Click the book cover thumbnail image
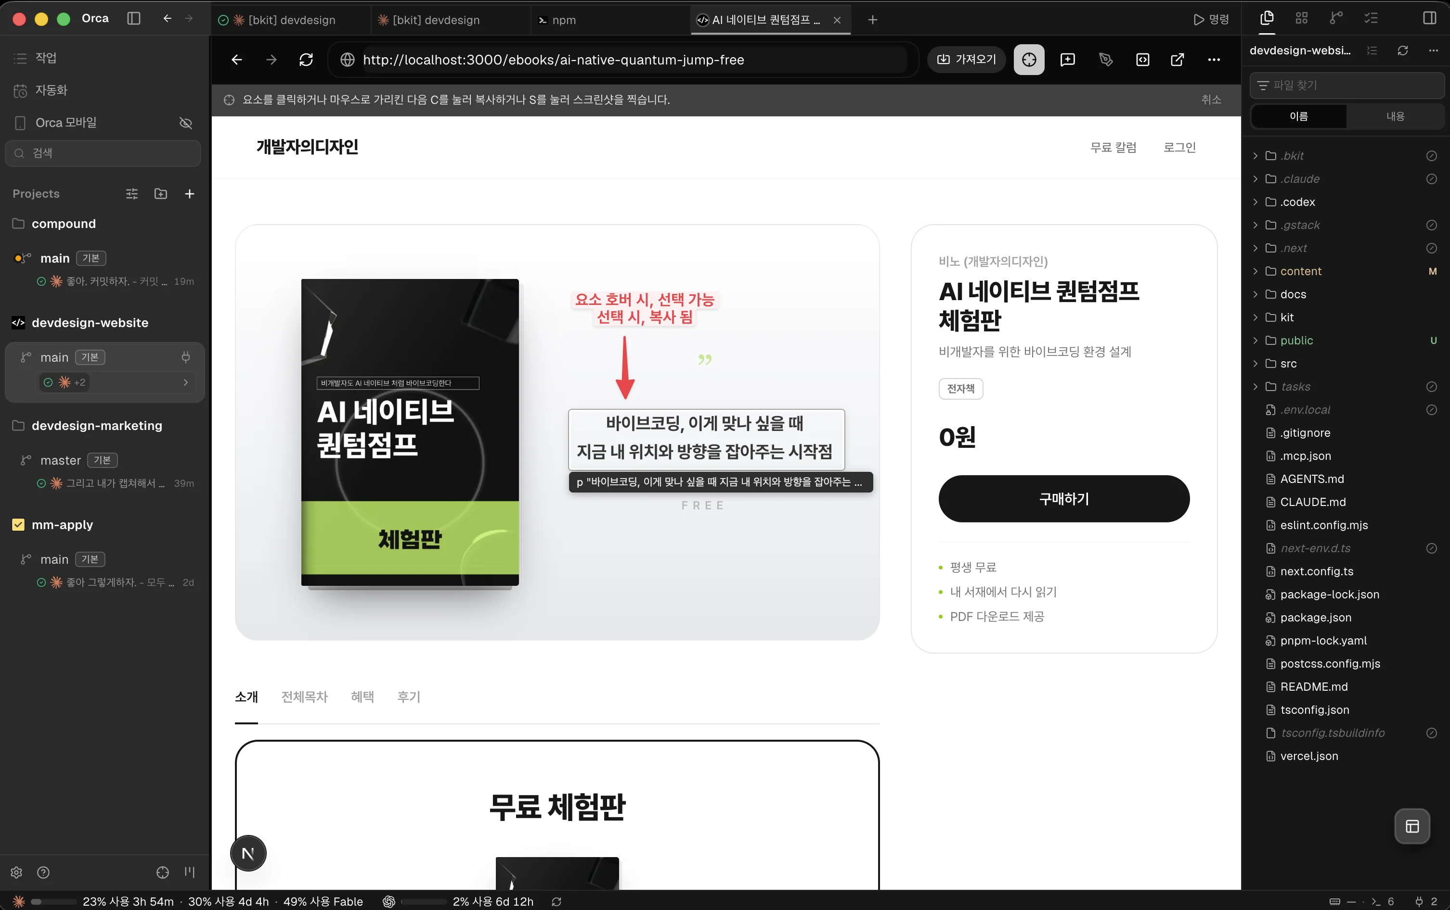The image size is (1450, 910). click(x=410, y=432)
